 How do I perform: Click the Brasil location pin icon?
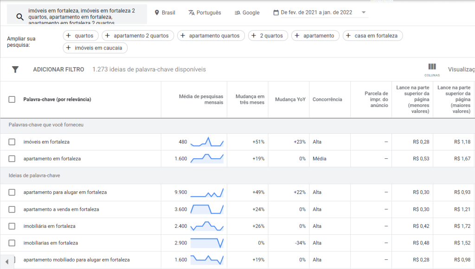(157, 13)
